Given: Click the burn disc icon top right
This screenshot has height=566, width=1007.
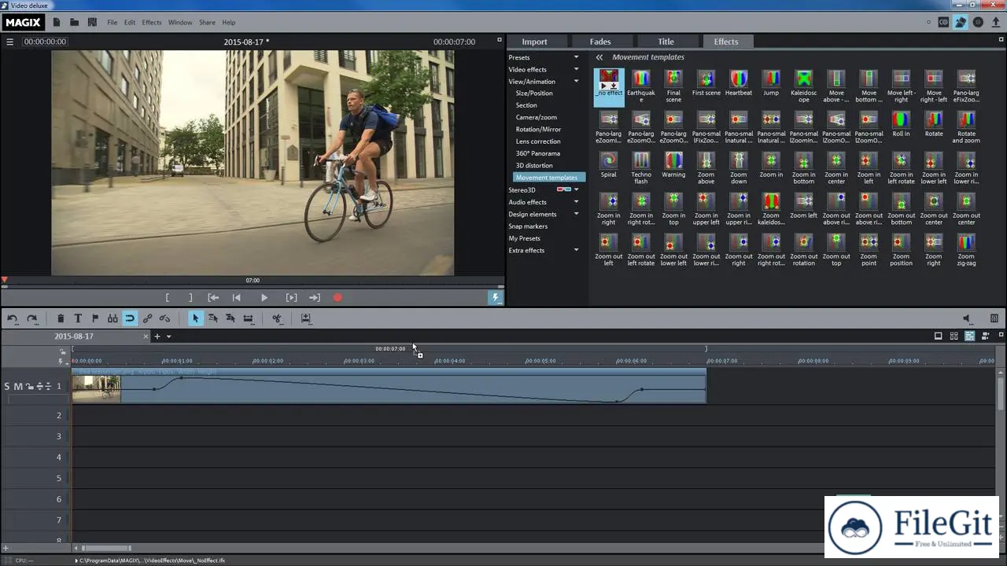Looking at the screenshot, I should [x=978, y=22].
